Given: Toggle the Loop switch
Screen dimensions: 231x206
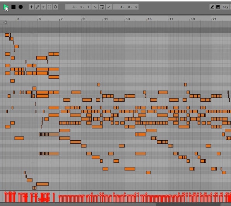Looking at the screenshot, I should [x=102, y=7].
